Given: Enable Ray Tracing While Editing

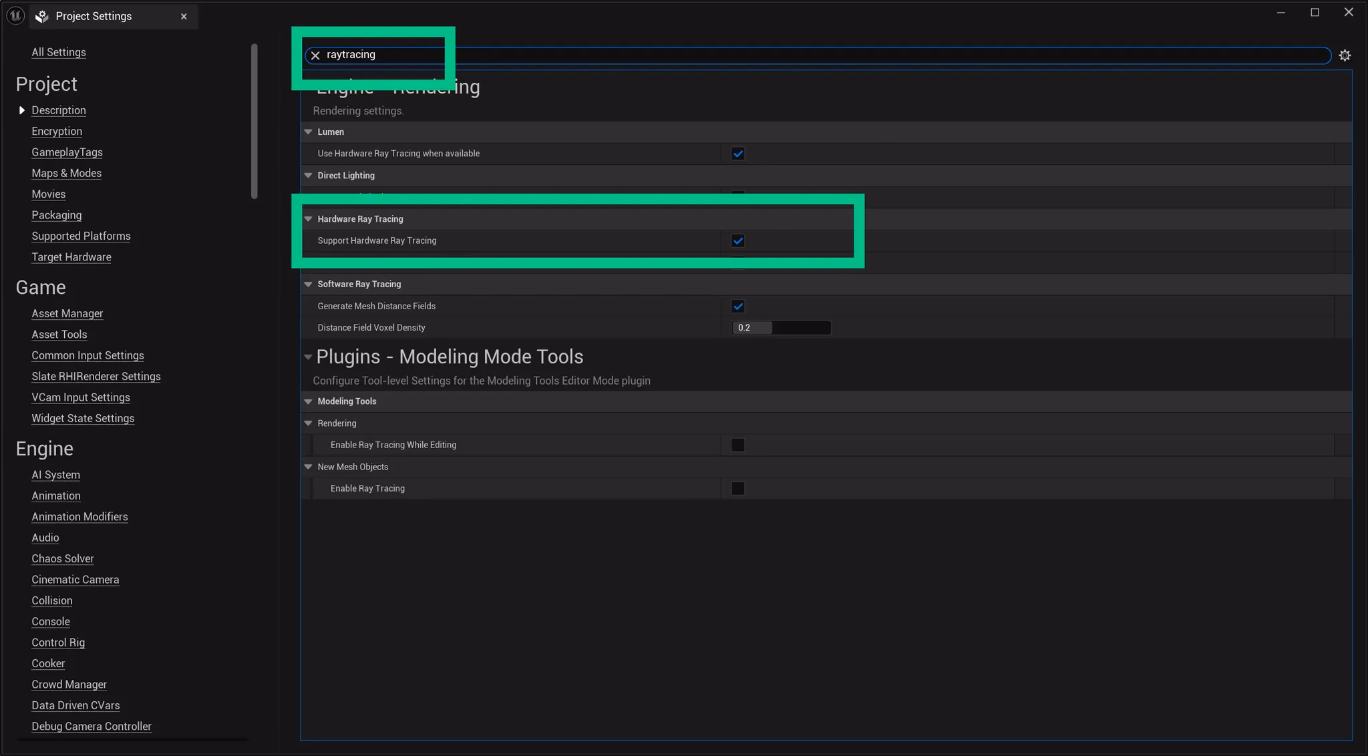Looking at the screenshot, I should (737, 444).
